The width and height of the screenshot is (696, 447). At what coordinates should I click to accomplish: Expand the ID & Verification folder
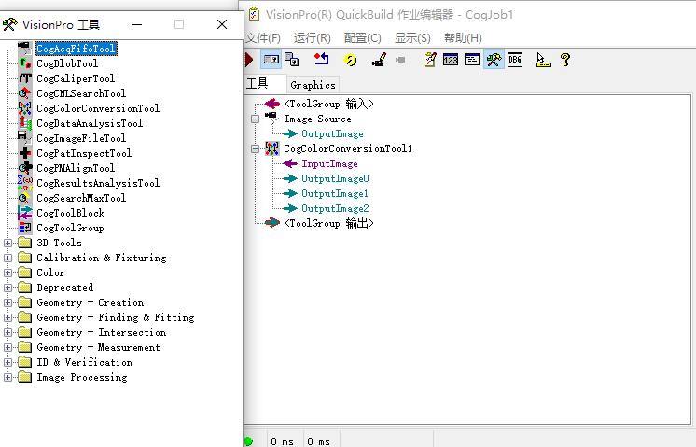click(x=7, y=362)
